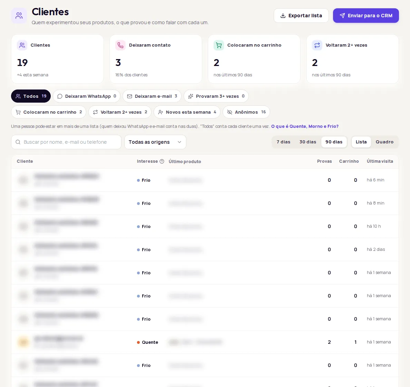The image size is (410, 387).
Task: Click the crossed-eye icon on Anônimos chip
Action: point(230,112)
